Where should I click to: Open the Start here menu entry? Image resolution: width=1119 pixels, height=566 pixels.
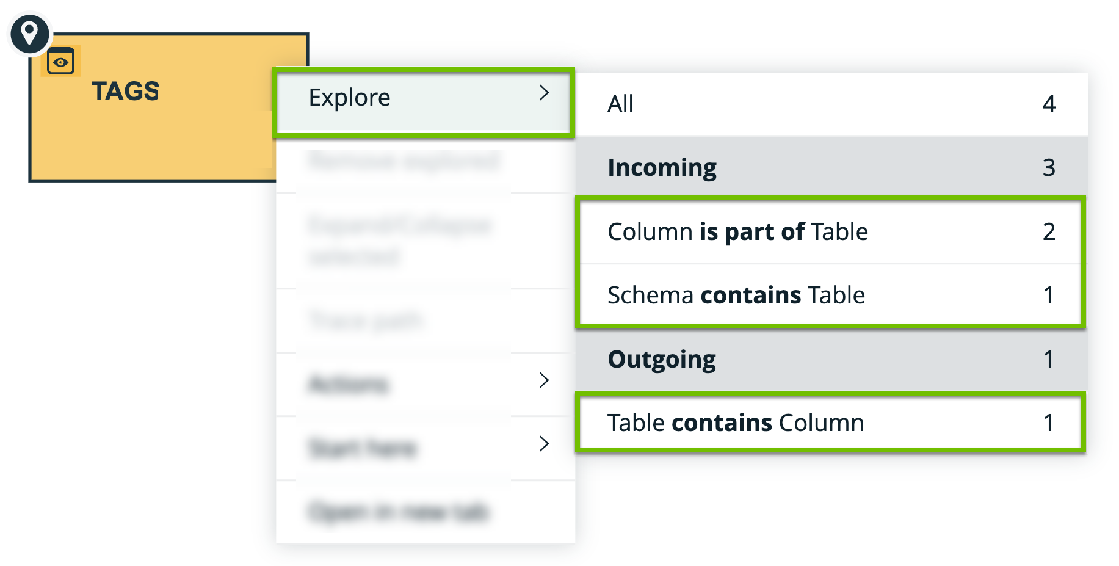[364, 448]
